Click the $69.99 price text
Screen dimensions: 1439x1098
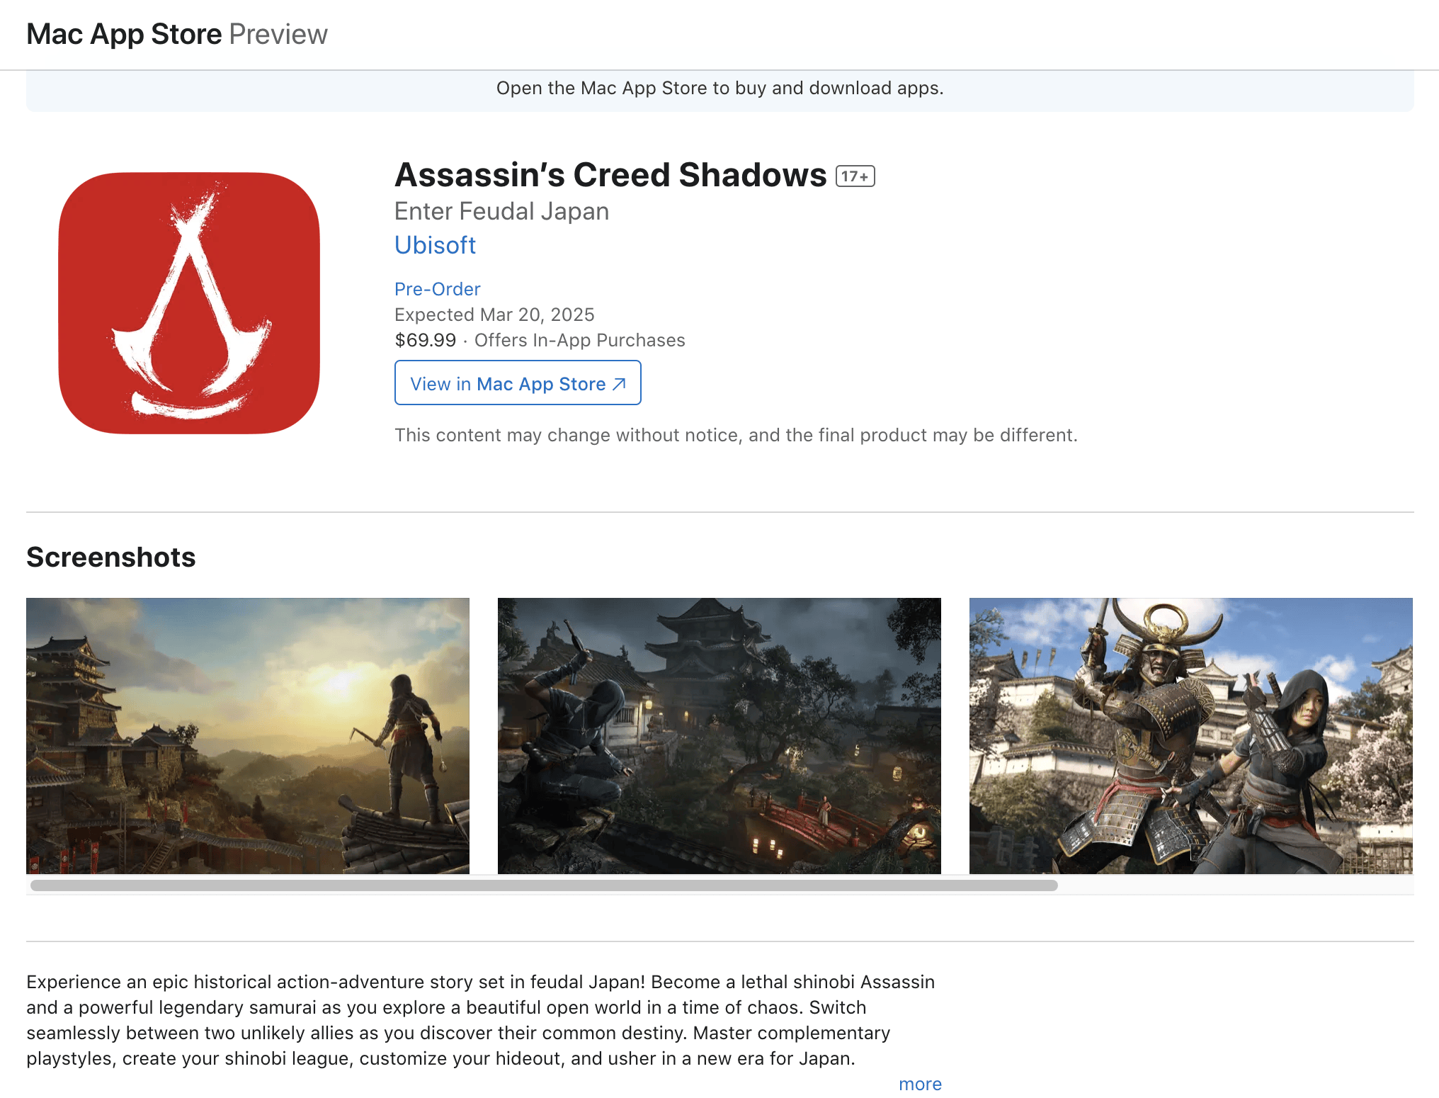point(425,340)
